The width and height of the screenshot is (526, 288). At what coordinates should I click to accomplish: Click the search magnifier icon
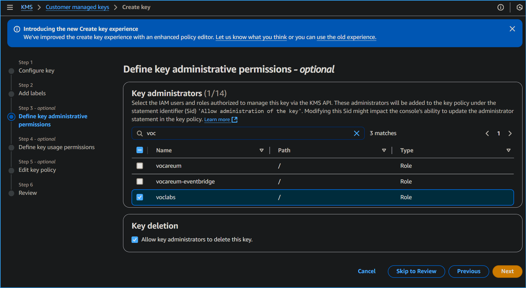139,133
